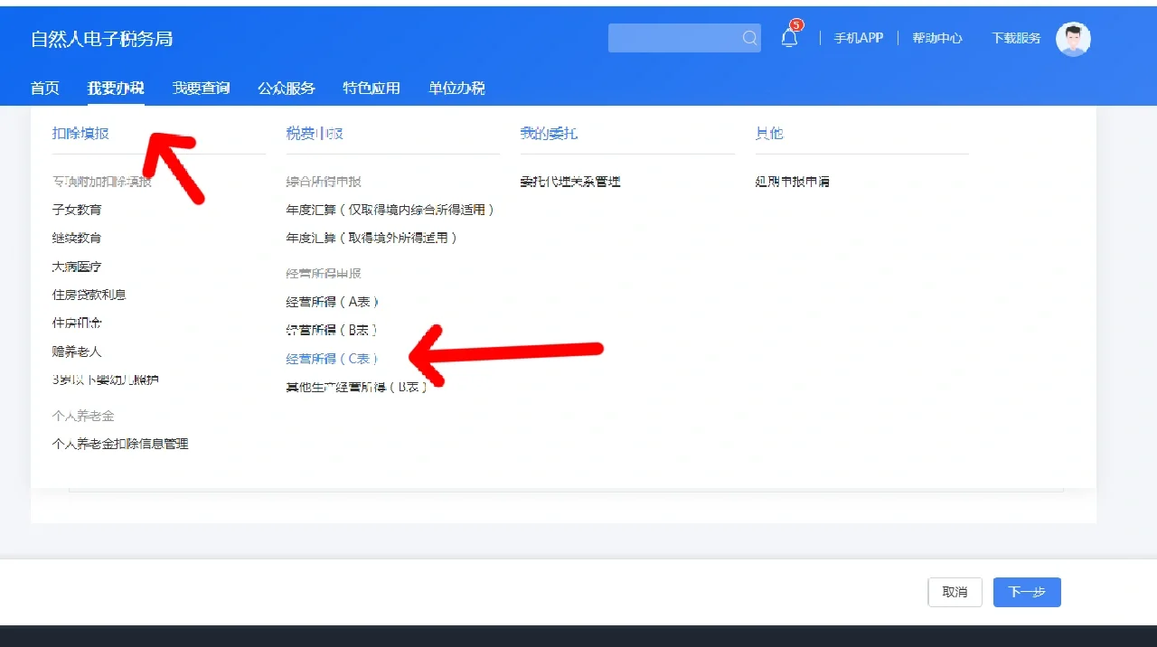Open 年度汇算（仅取得境内综合所得适用）
Screen dimensions: 1157x647
[390, 210]
